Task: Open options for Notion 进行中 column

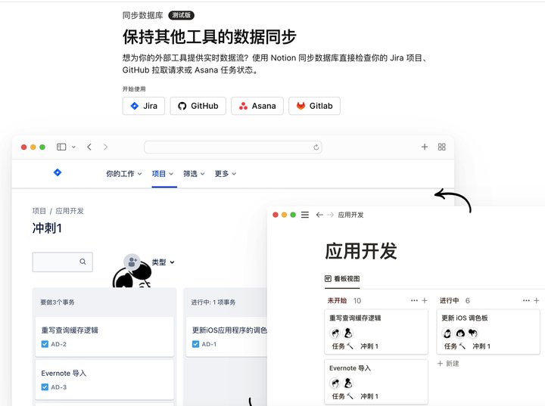Action: pos(526,300)
